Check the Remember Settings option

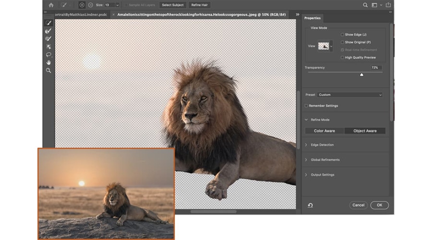[307, 106]
